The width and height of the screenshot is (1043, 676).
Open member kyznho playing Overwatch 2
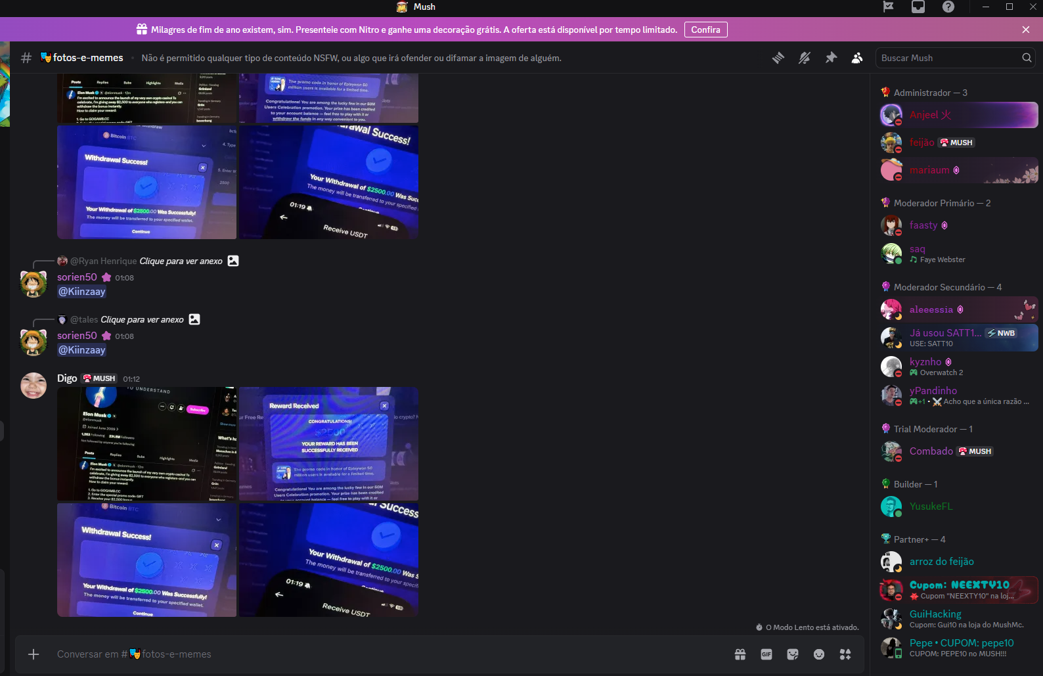(959, 367)
